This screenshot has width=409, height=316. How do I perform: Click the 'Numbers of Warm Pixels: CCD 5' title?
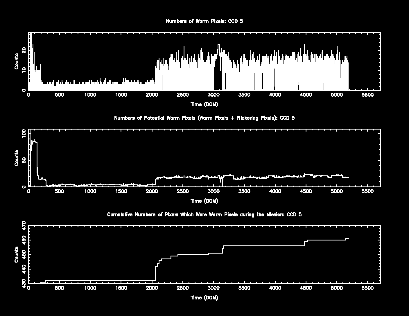[204, 21]
